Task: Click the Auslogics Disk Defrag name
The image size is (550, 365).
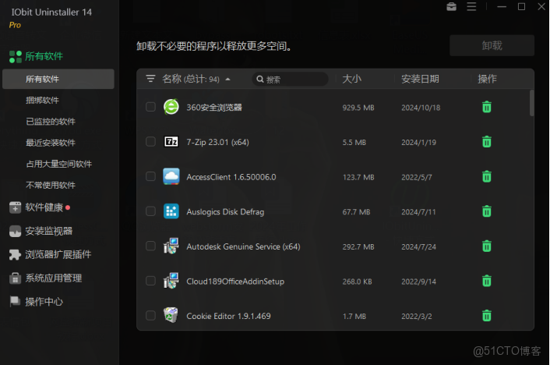Action: click(x=225, y=212)
